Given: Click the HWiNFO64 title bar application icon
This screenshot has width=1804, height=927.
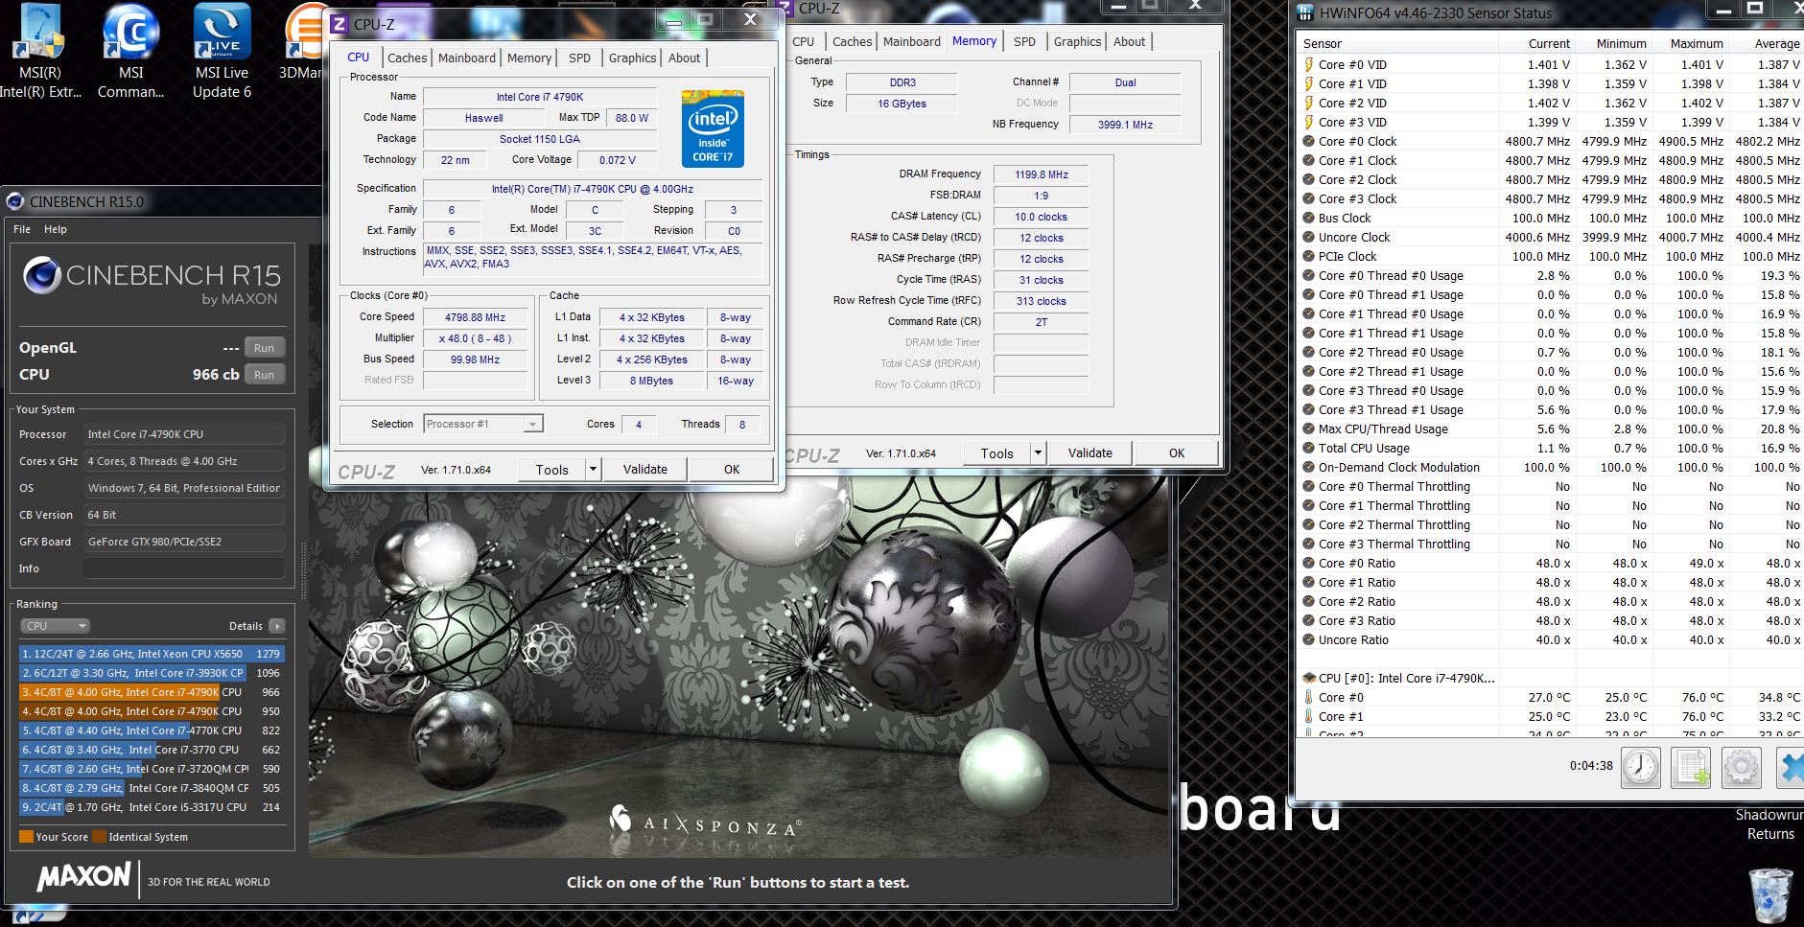Looking at the screenshot, I should tap(1305, 12).
